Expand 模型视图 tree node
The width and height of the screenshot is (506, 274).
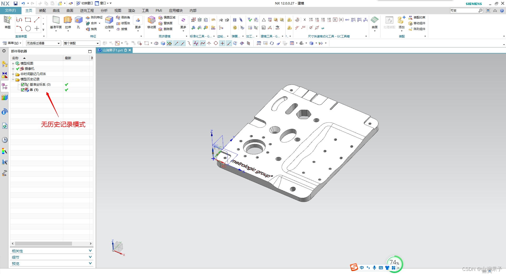(13, 63)
